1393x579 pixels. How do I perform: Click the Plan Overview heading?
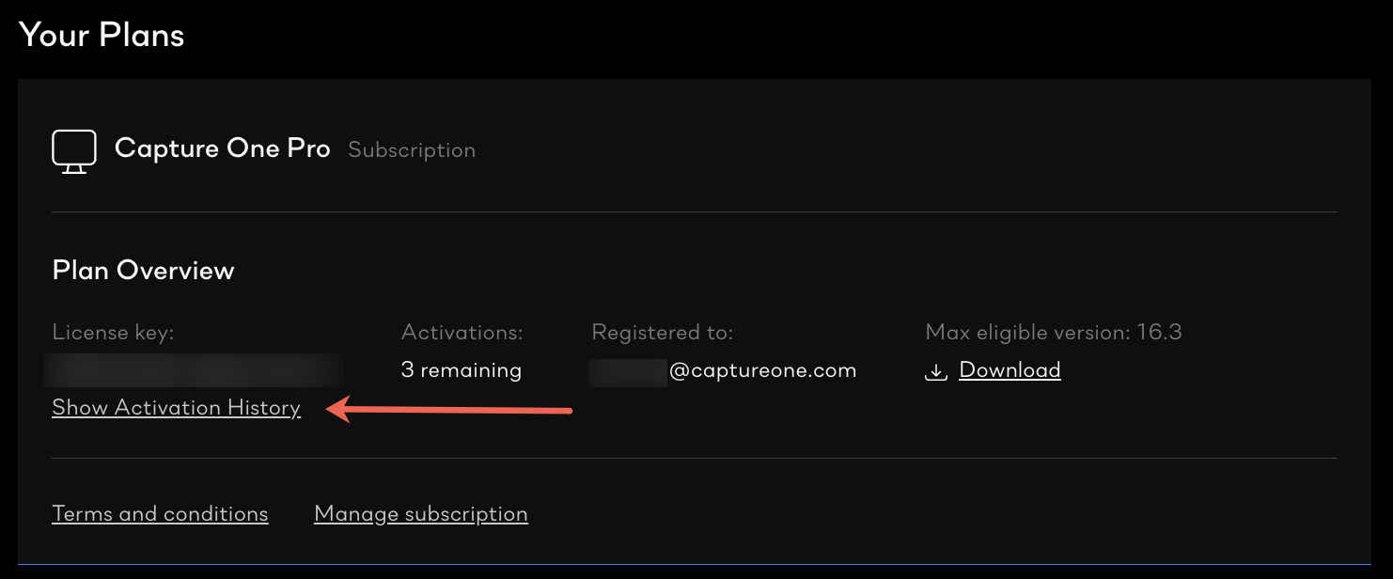[x=144, y=271]
